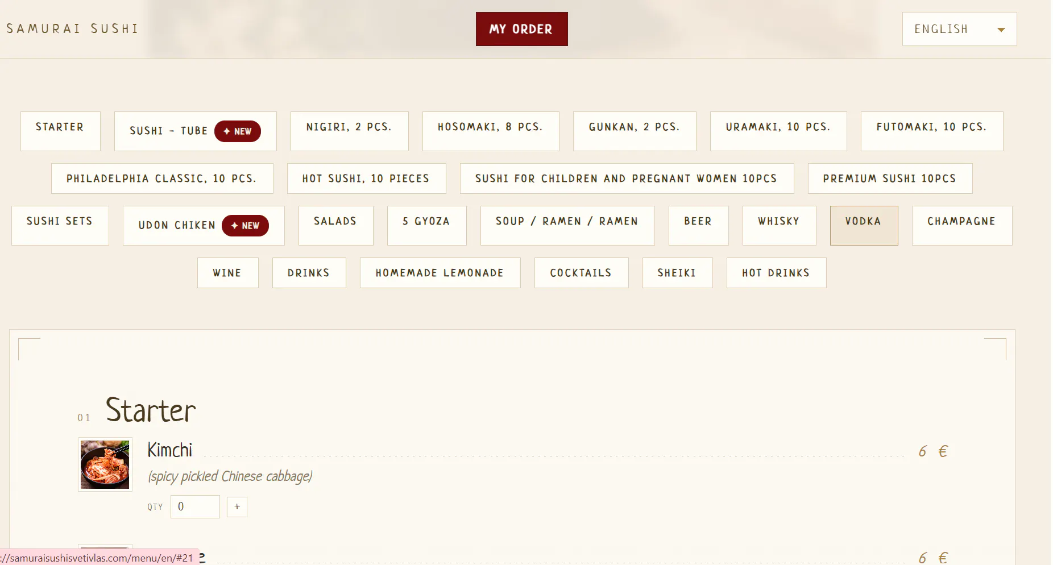The height and width of the screenshot is (565, 1053).
Task: Select Nigiri, 2 pcs. category
Action: point(349,131)
